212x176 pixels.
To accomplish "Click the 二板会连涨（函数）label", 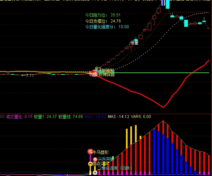I will point(115,168).
